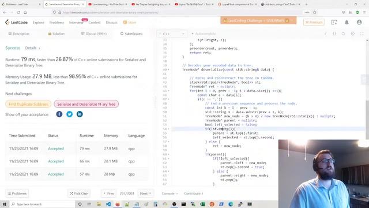This screenshot has width=369, height=208.
Task: Open the LeetCoding Challenge banner dropdown arrow
Action: pos(292,21)
